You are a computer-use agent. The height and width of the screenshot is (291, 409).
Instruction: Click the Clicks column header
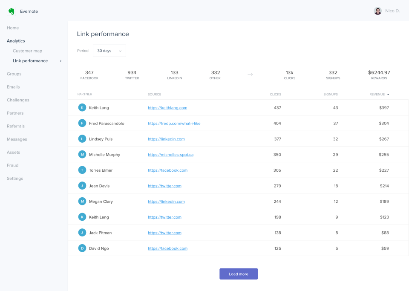pos(275,94)
